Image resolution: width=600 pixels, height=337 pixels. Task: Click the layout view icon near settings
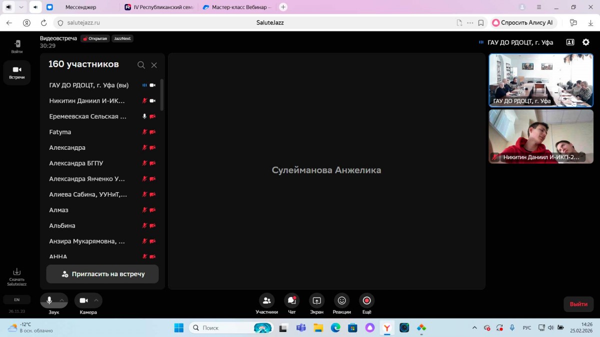[570, 42]
